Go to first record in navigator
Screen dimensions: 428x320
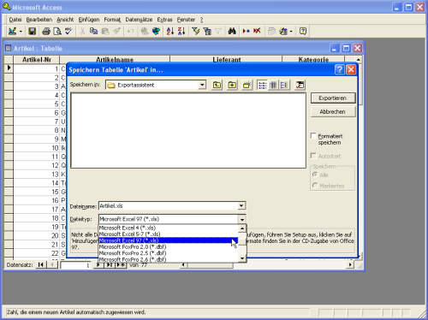[41, 265]
